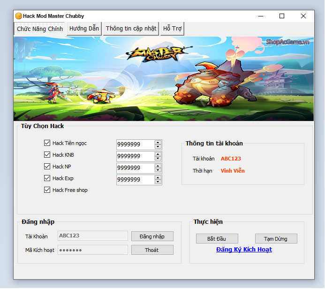
Task: Click the Master Chubby game banner
Action: click(x=164, y=79)
